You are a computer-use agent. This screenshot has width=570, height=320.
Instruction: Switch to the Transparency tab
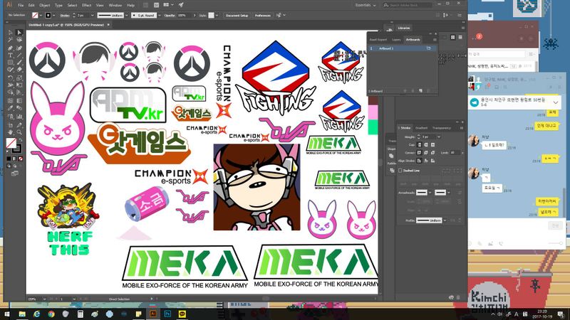441,128
